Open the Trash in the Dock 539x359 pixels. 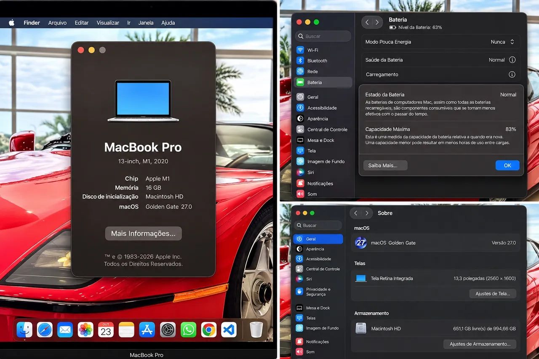point(256,330)
